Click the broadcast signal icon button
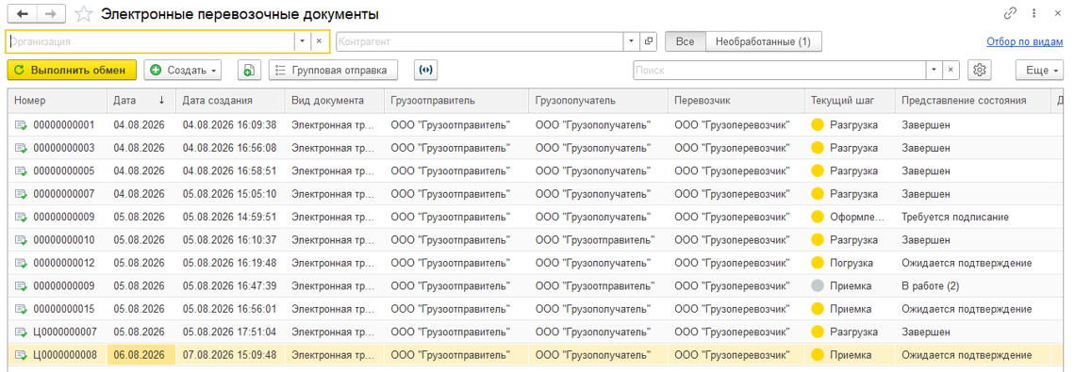This screenshot has height=372, width=1075. coord(425,70)
